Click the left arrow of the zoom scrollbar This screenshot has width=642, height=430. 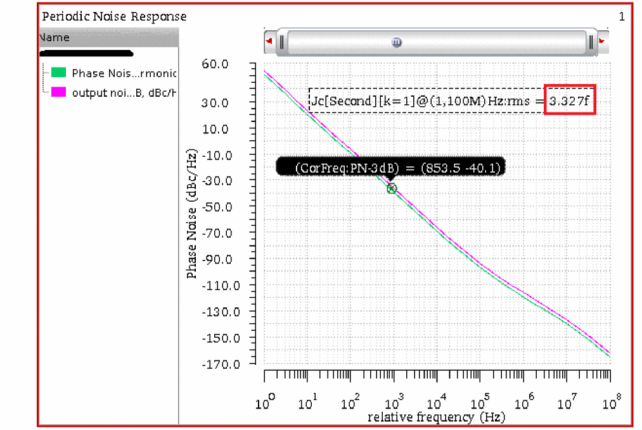[x=270, y=42]
